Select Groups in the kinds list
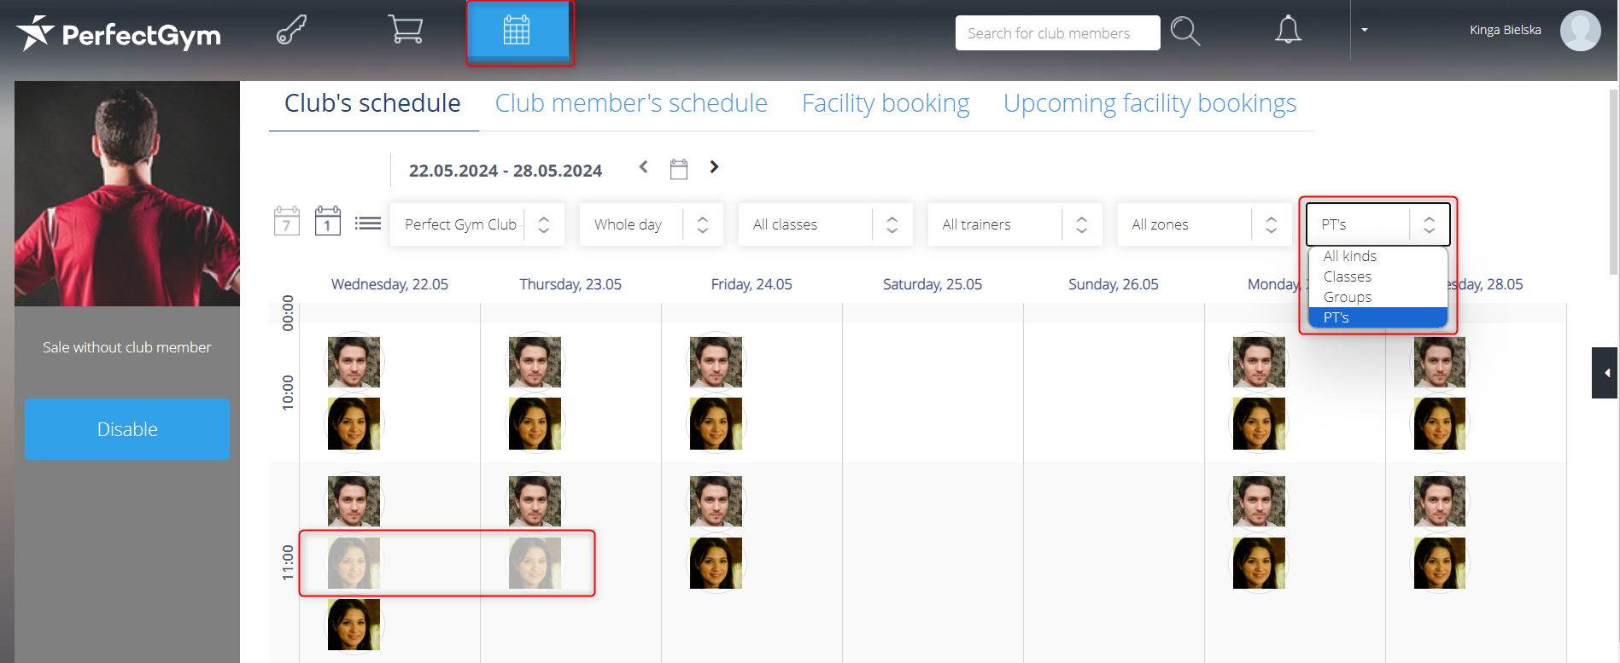1620x663 pixels. (1348, 297)
